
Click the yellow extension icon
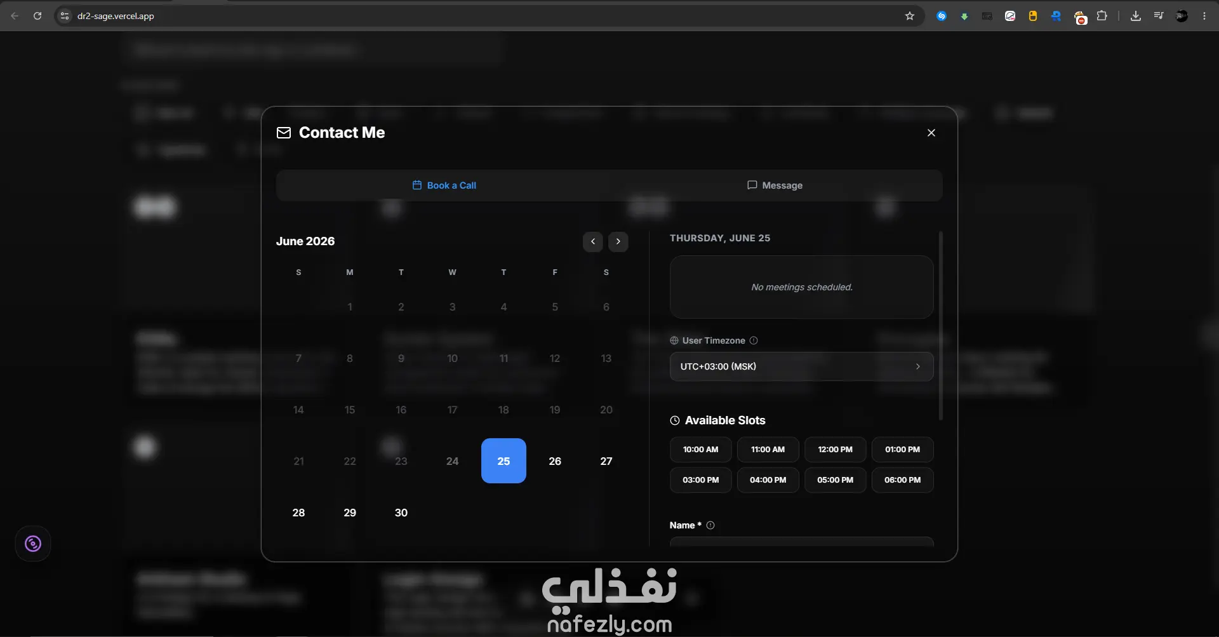pyautogui.click(x=1033, y=16)
